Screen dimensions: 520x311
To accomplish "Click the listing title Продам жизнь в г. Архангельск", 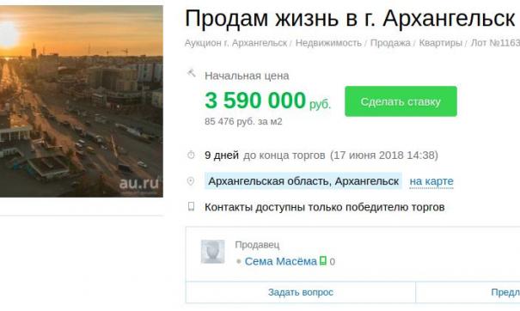I will coord(350,18).
